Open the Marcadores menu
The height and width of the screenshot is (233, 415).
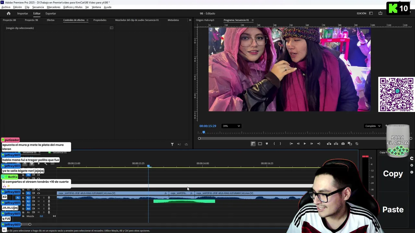point(53,7)
